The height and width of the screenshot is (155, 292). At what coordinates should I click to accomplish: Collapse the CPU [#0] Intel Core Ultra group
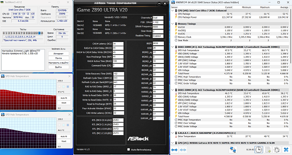pyautogui.click(x=173, y=10)
